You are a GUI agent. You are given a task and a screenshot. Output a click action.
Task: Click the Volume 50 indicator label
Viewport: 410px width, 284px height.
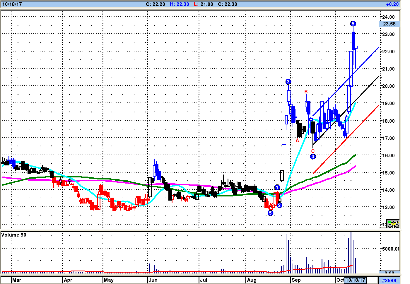coord(14,235)
